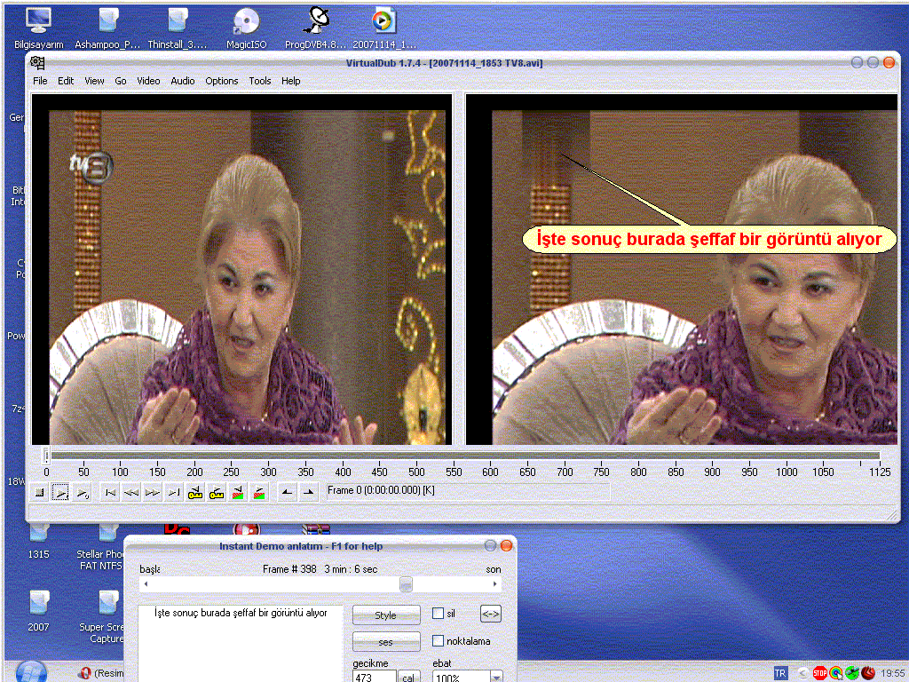Click the Frame 0 status text field
This screenshot has height=682, width=909.
tap(468, 491)
